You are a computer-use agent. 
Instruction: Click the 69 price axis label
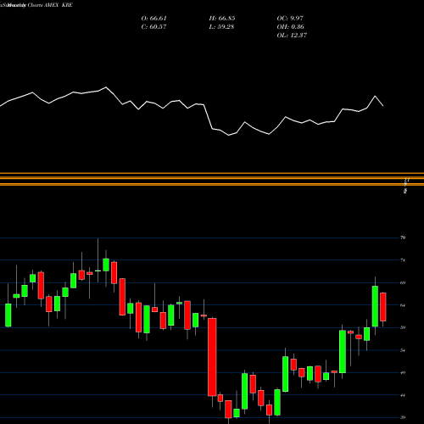click(x=403, y=282)
